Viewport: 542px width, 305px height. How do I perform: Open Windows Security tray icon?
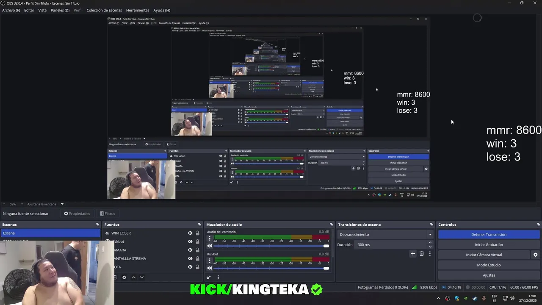point(456,298)
